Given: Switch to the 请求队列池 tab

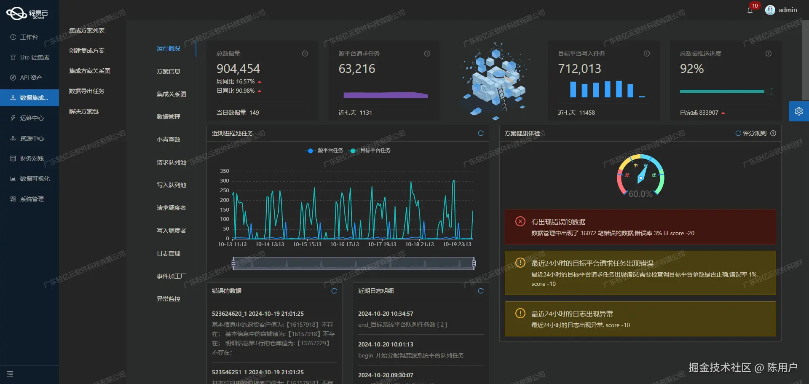Looking at the screenshot, I should coord(171,162).
